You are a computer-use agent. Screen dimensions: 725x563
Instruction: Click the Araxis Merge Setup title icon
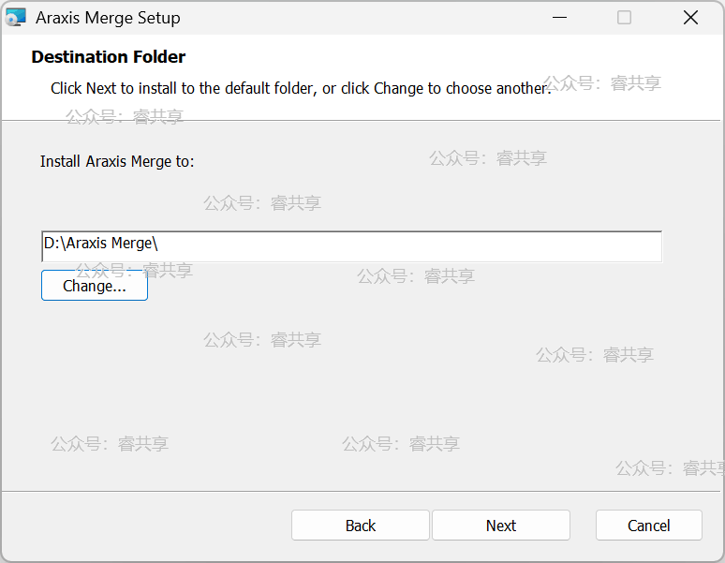16,18
